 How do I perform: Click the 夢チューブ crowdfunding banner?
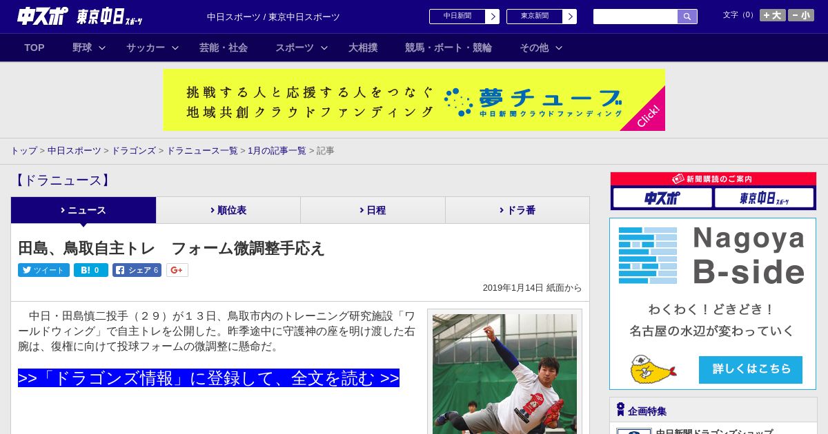(414, 100)
